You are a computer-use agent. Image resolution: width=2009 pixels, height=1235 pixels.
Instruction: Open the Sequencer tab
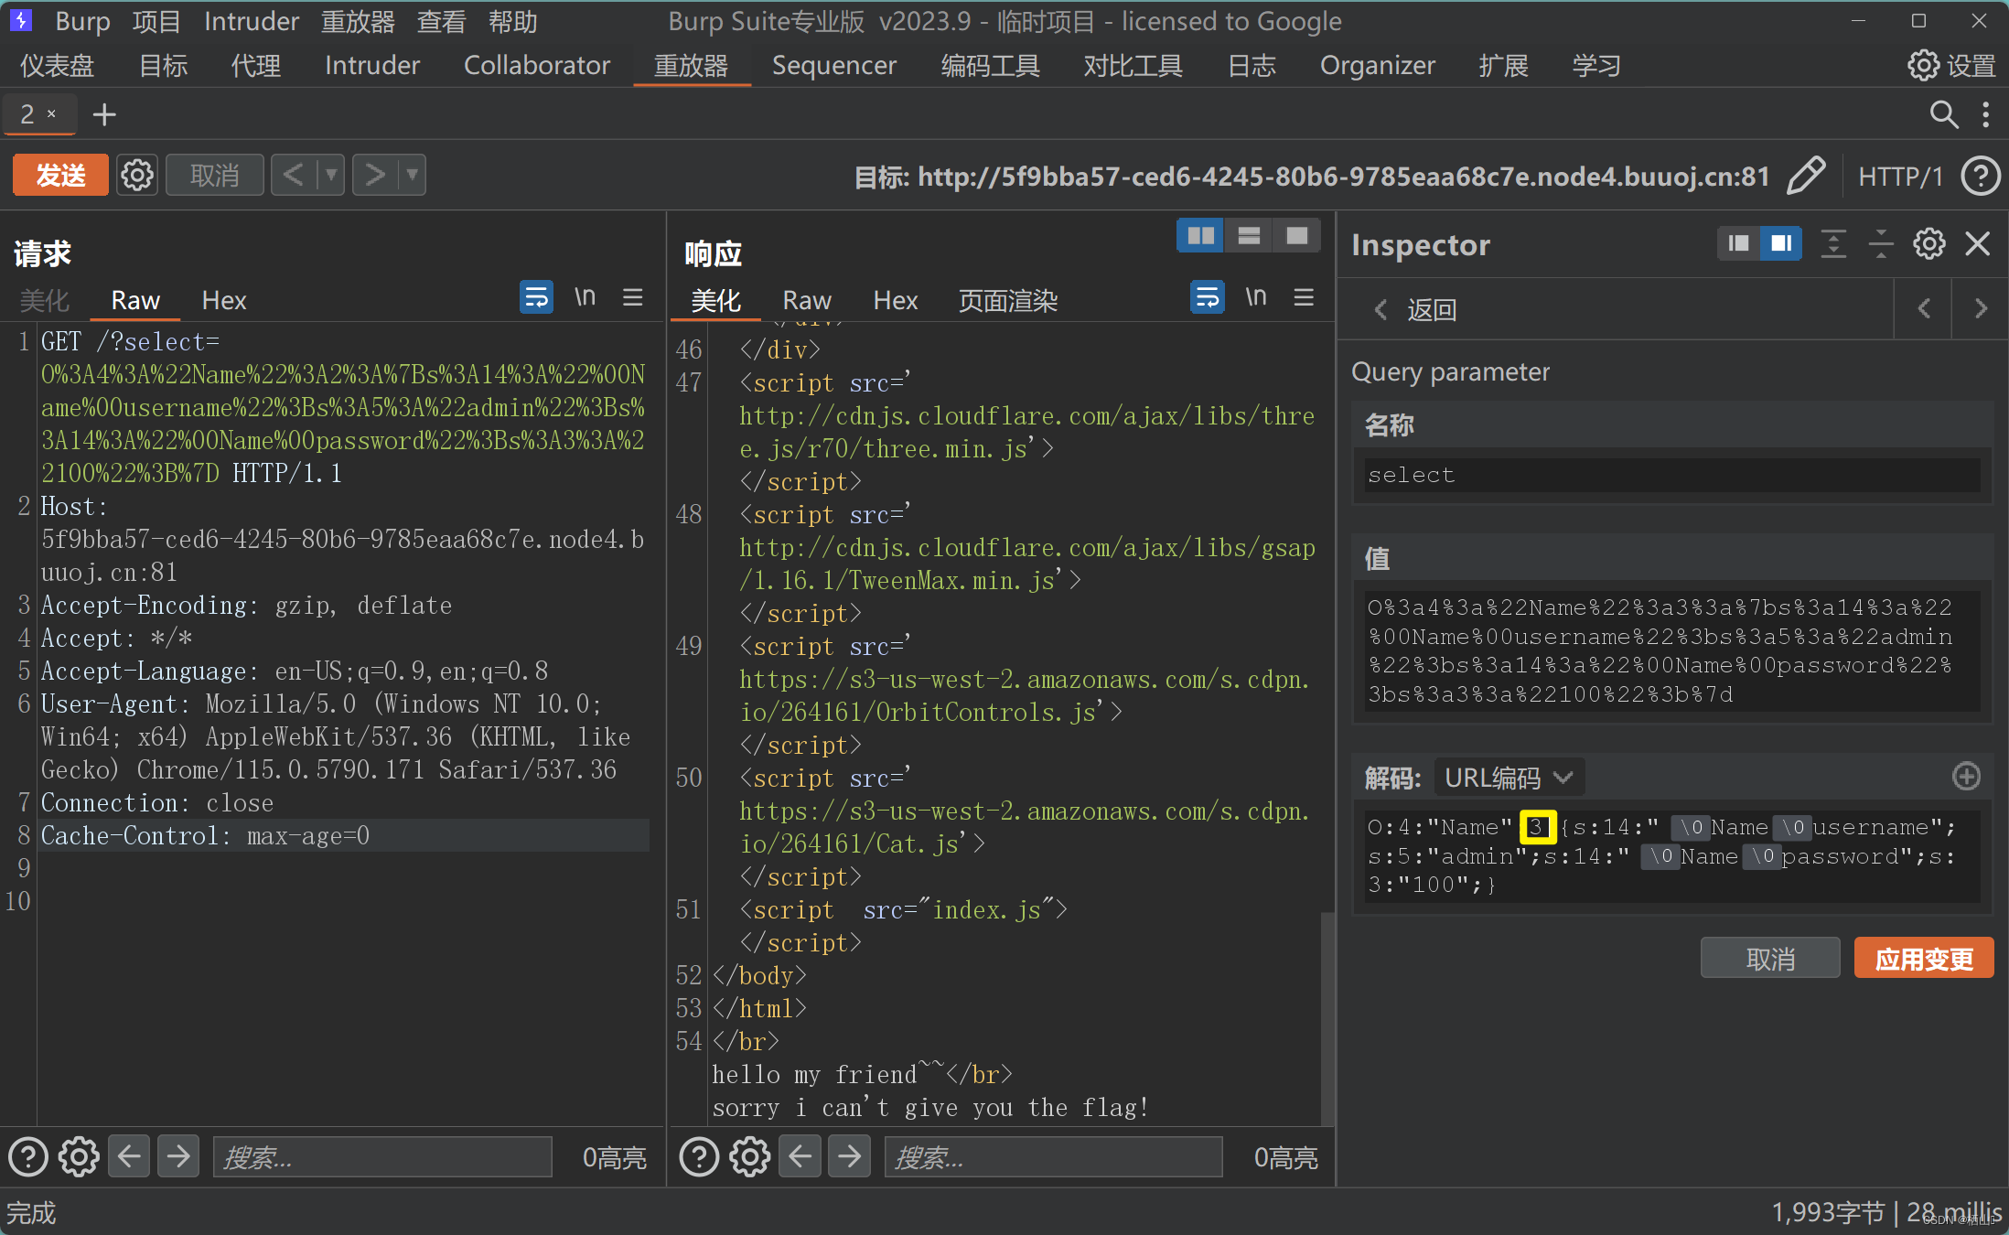pyautogui.click(x=833, y=66)
